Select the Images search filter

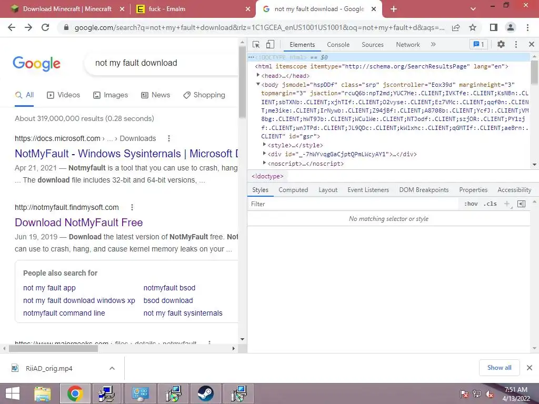(x=111, y=95)
